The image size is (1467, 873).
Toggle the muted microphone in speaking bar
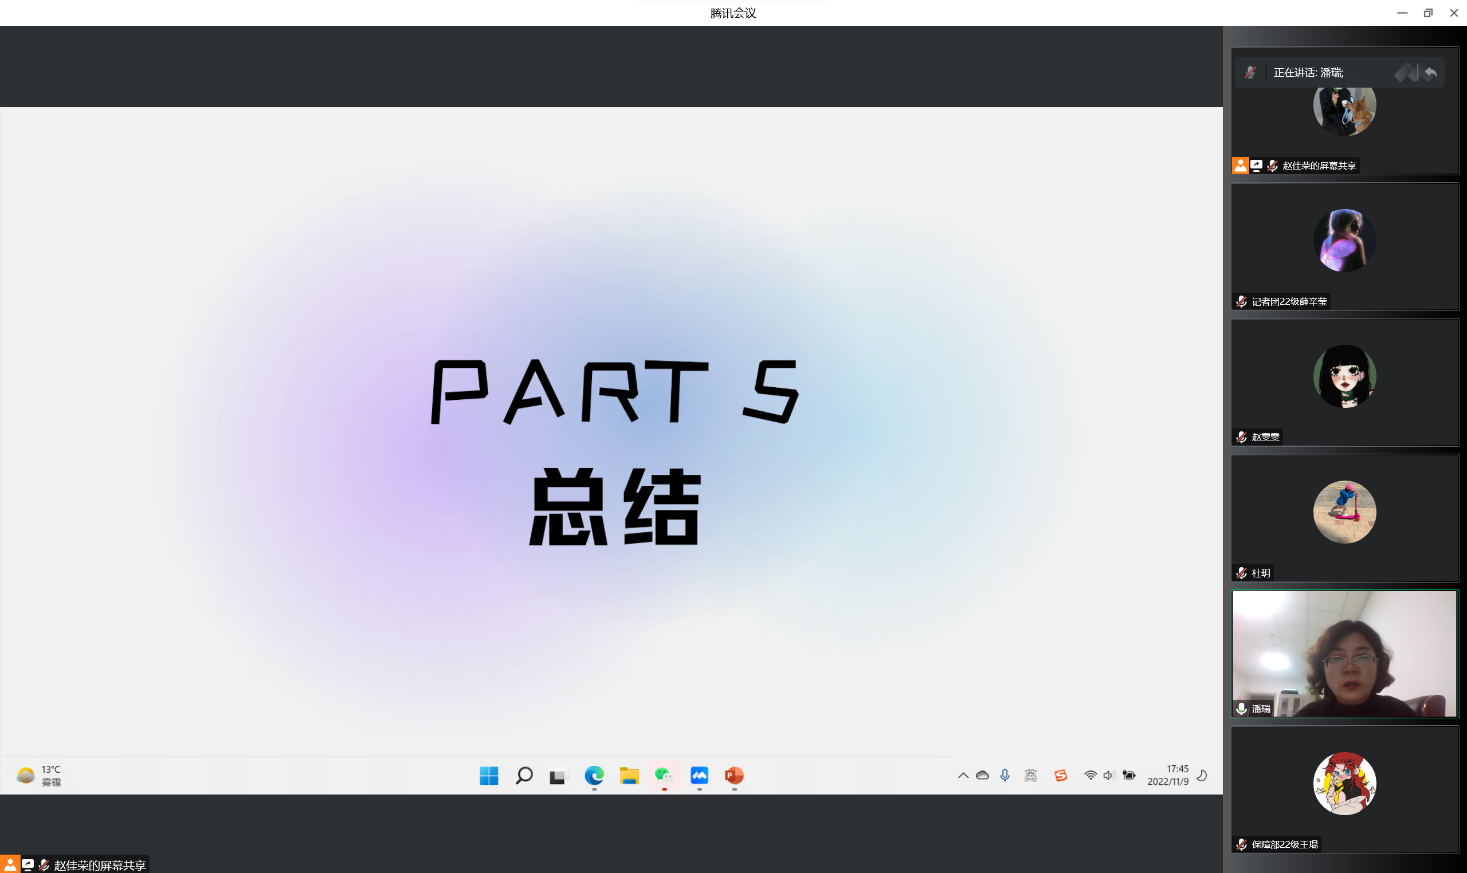pyautogui.click(x=1250, y=72)
